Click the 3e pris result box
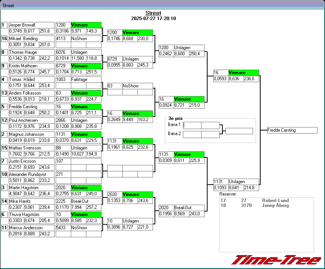This screenshot has width=325, height=269. [239, 131]
